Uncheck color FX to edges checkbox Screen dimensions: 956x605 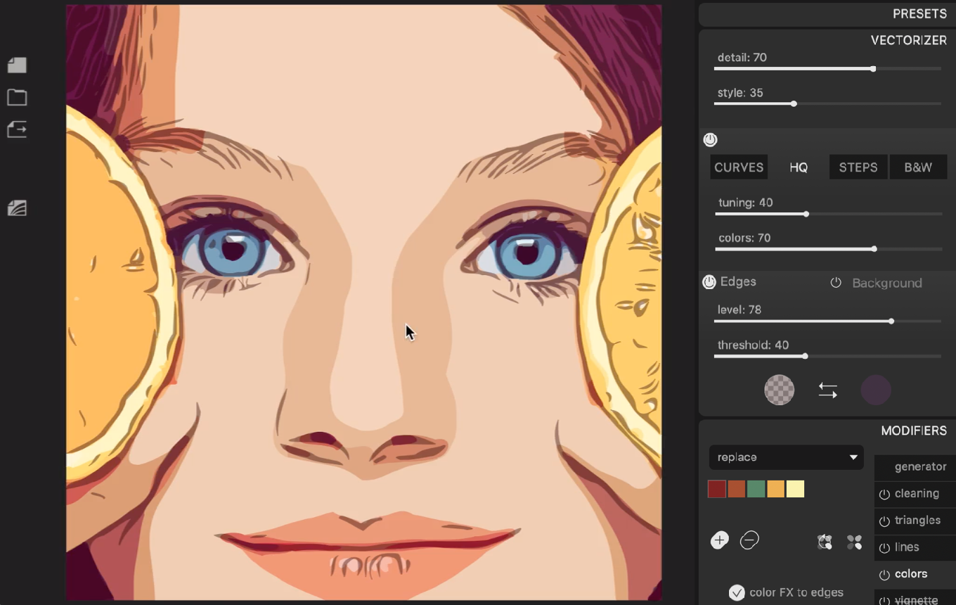pyautogui.click(x=737, y=592)
